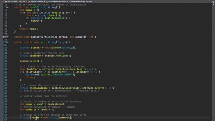Open the src breadcrumb item
Image resolution: width=215 pixels, height=121 pixels.
click(24, 2)
